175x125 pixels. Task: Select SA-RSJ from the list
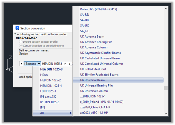click(118, 15)
